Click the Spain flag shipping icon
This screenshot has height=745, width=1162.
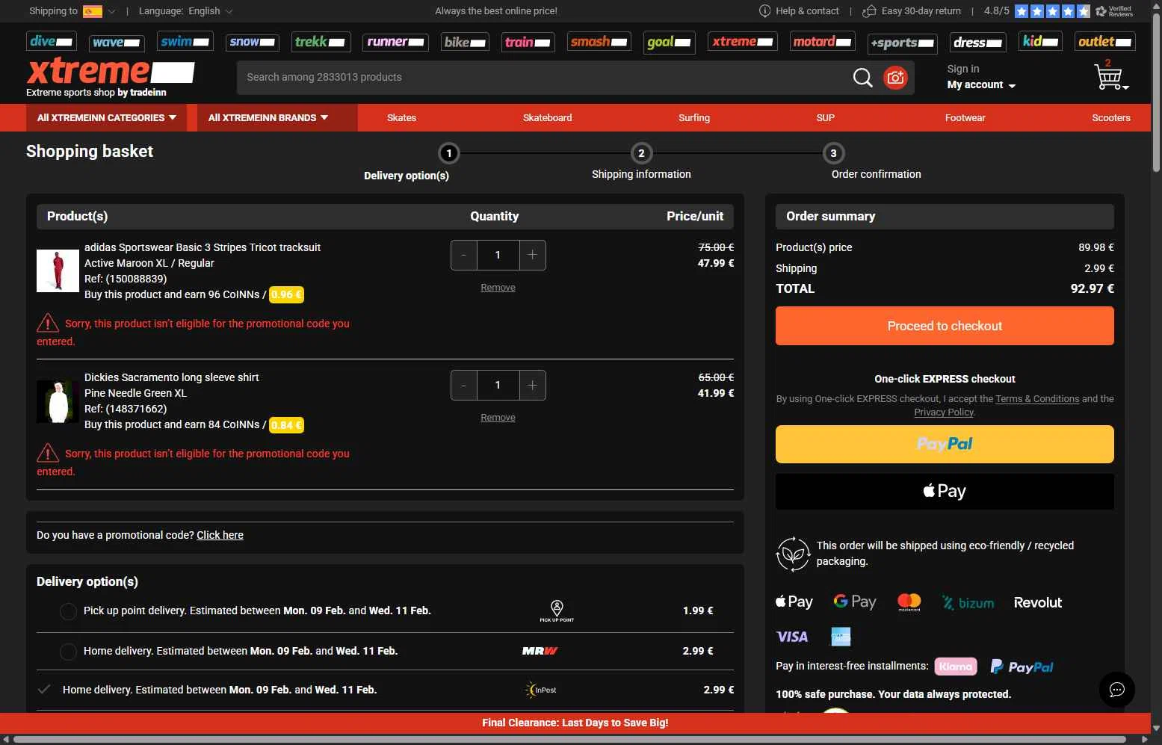coord(93,11)
